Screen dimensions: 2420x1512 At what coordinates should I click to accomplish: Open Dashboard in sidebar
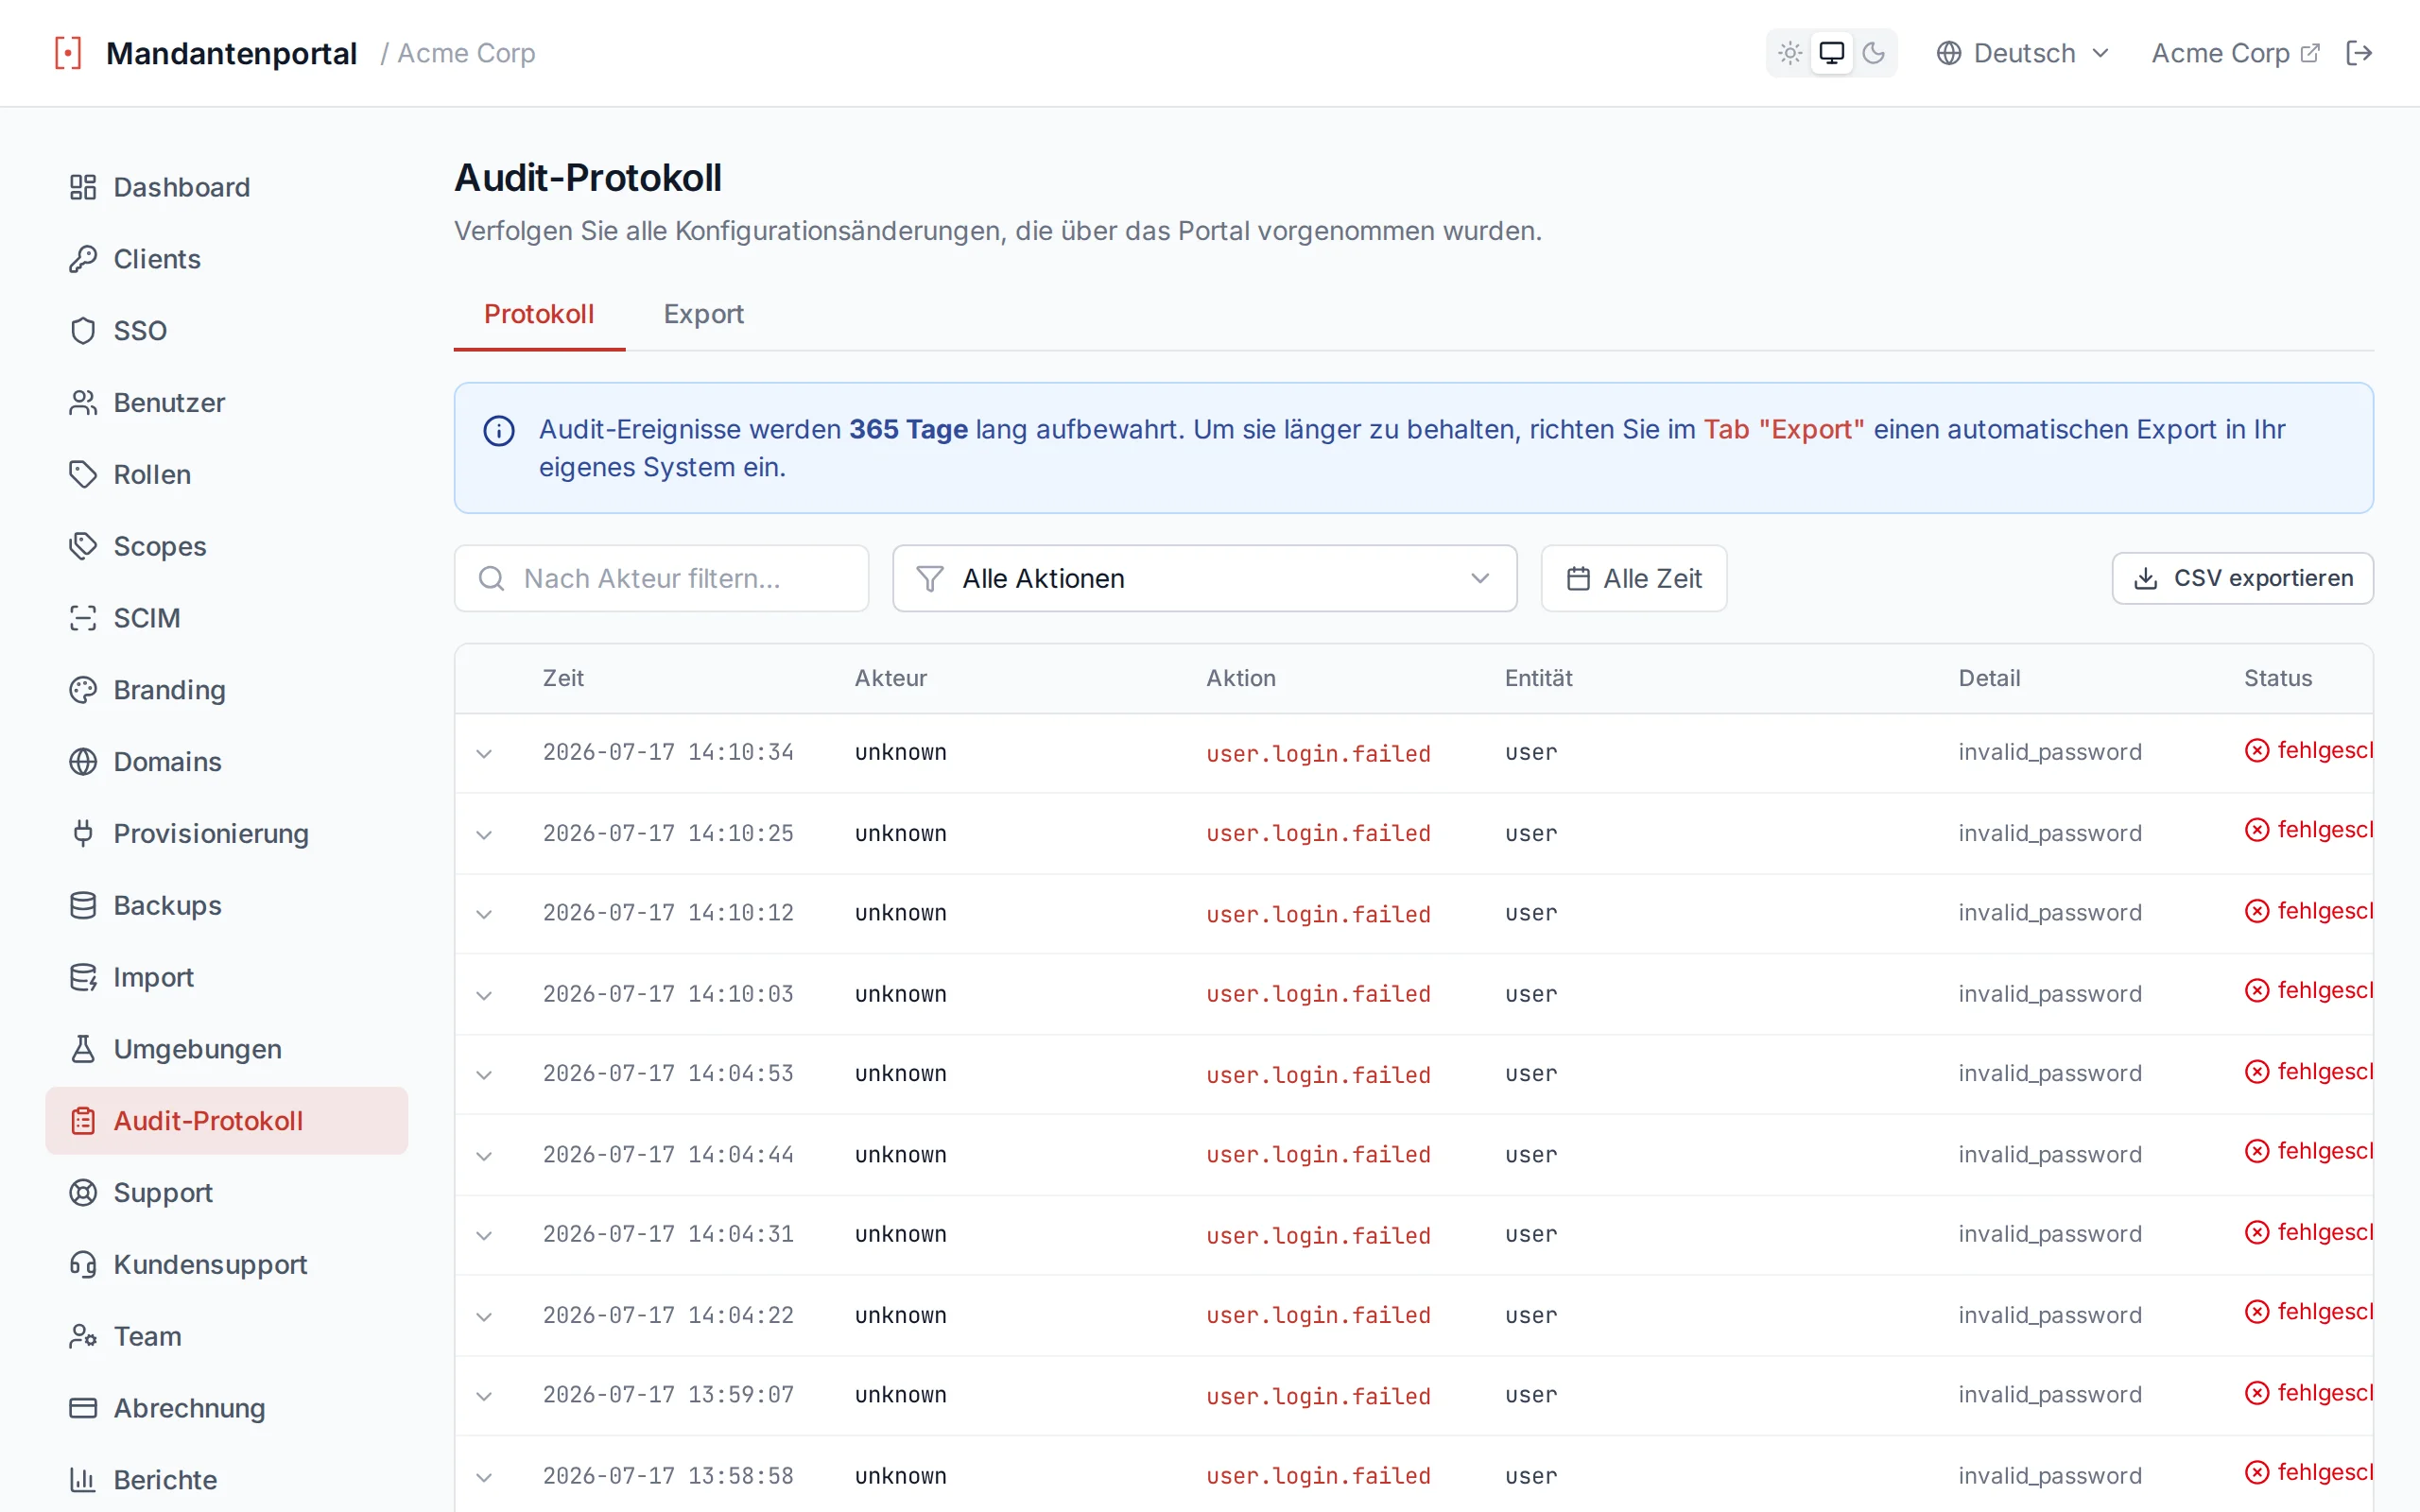click(227, 187)
